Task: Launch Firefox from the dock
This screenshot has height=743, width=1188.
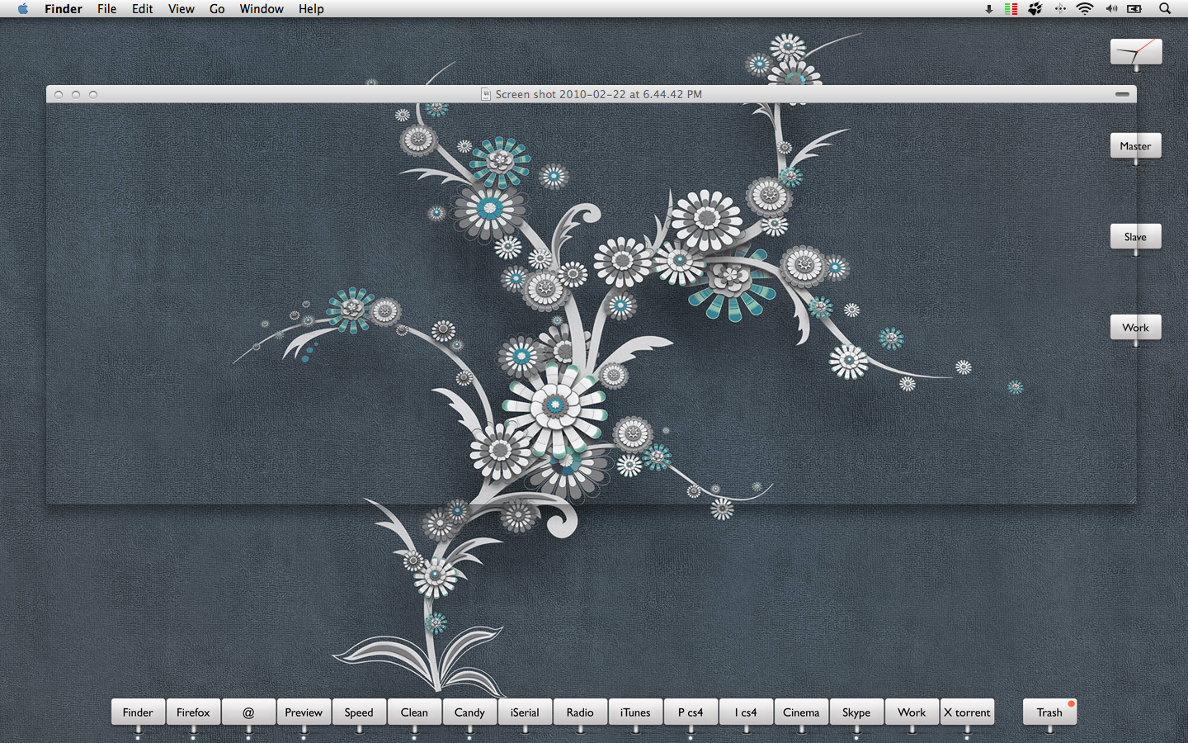Action: 193,712
